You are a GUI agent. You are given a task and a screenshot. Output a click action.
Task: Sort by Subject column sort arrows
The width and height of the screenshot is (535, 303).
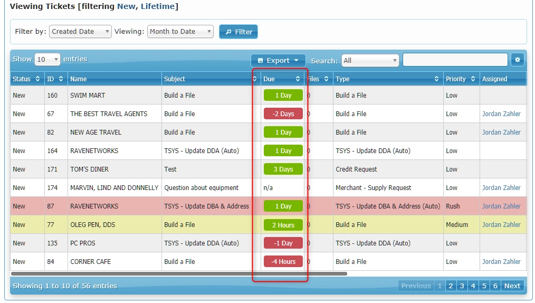tap(255, 79)
